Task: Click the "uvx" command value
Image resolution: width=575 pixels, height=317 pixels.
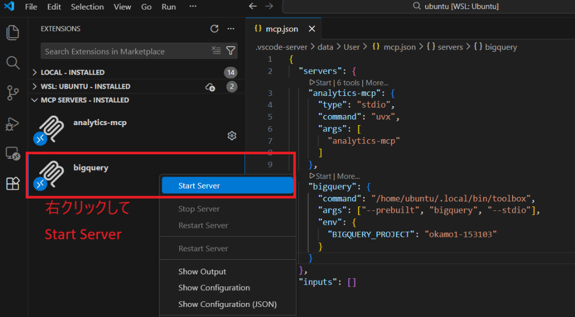Action: 382,117
